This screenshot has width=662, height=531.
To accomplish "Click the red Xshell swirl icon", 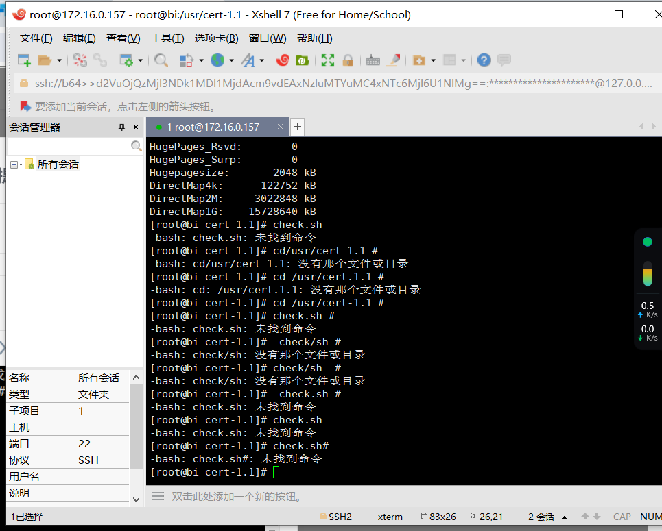I will [283, 60].
